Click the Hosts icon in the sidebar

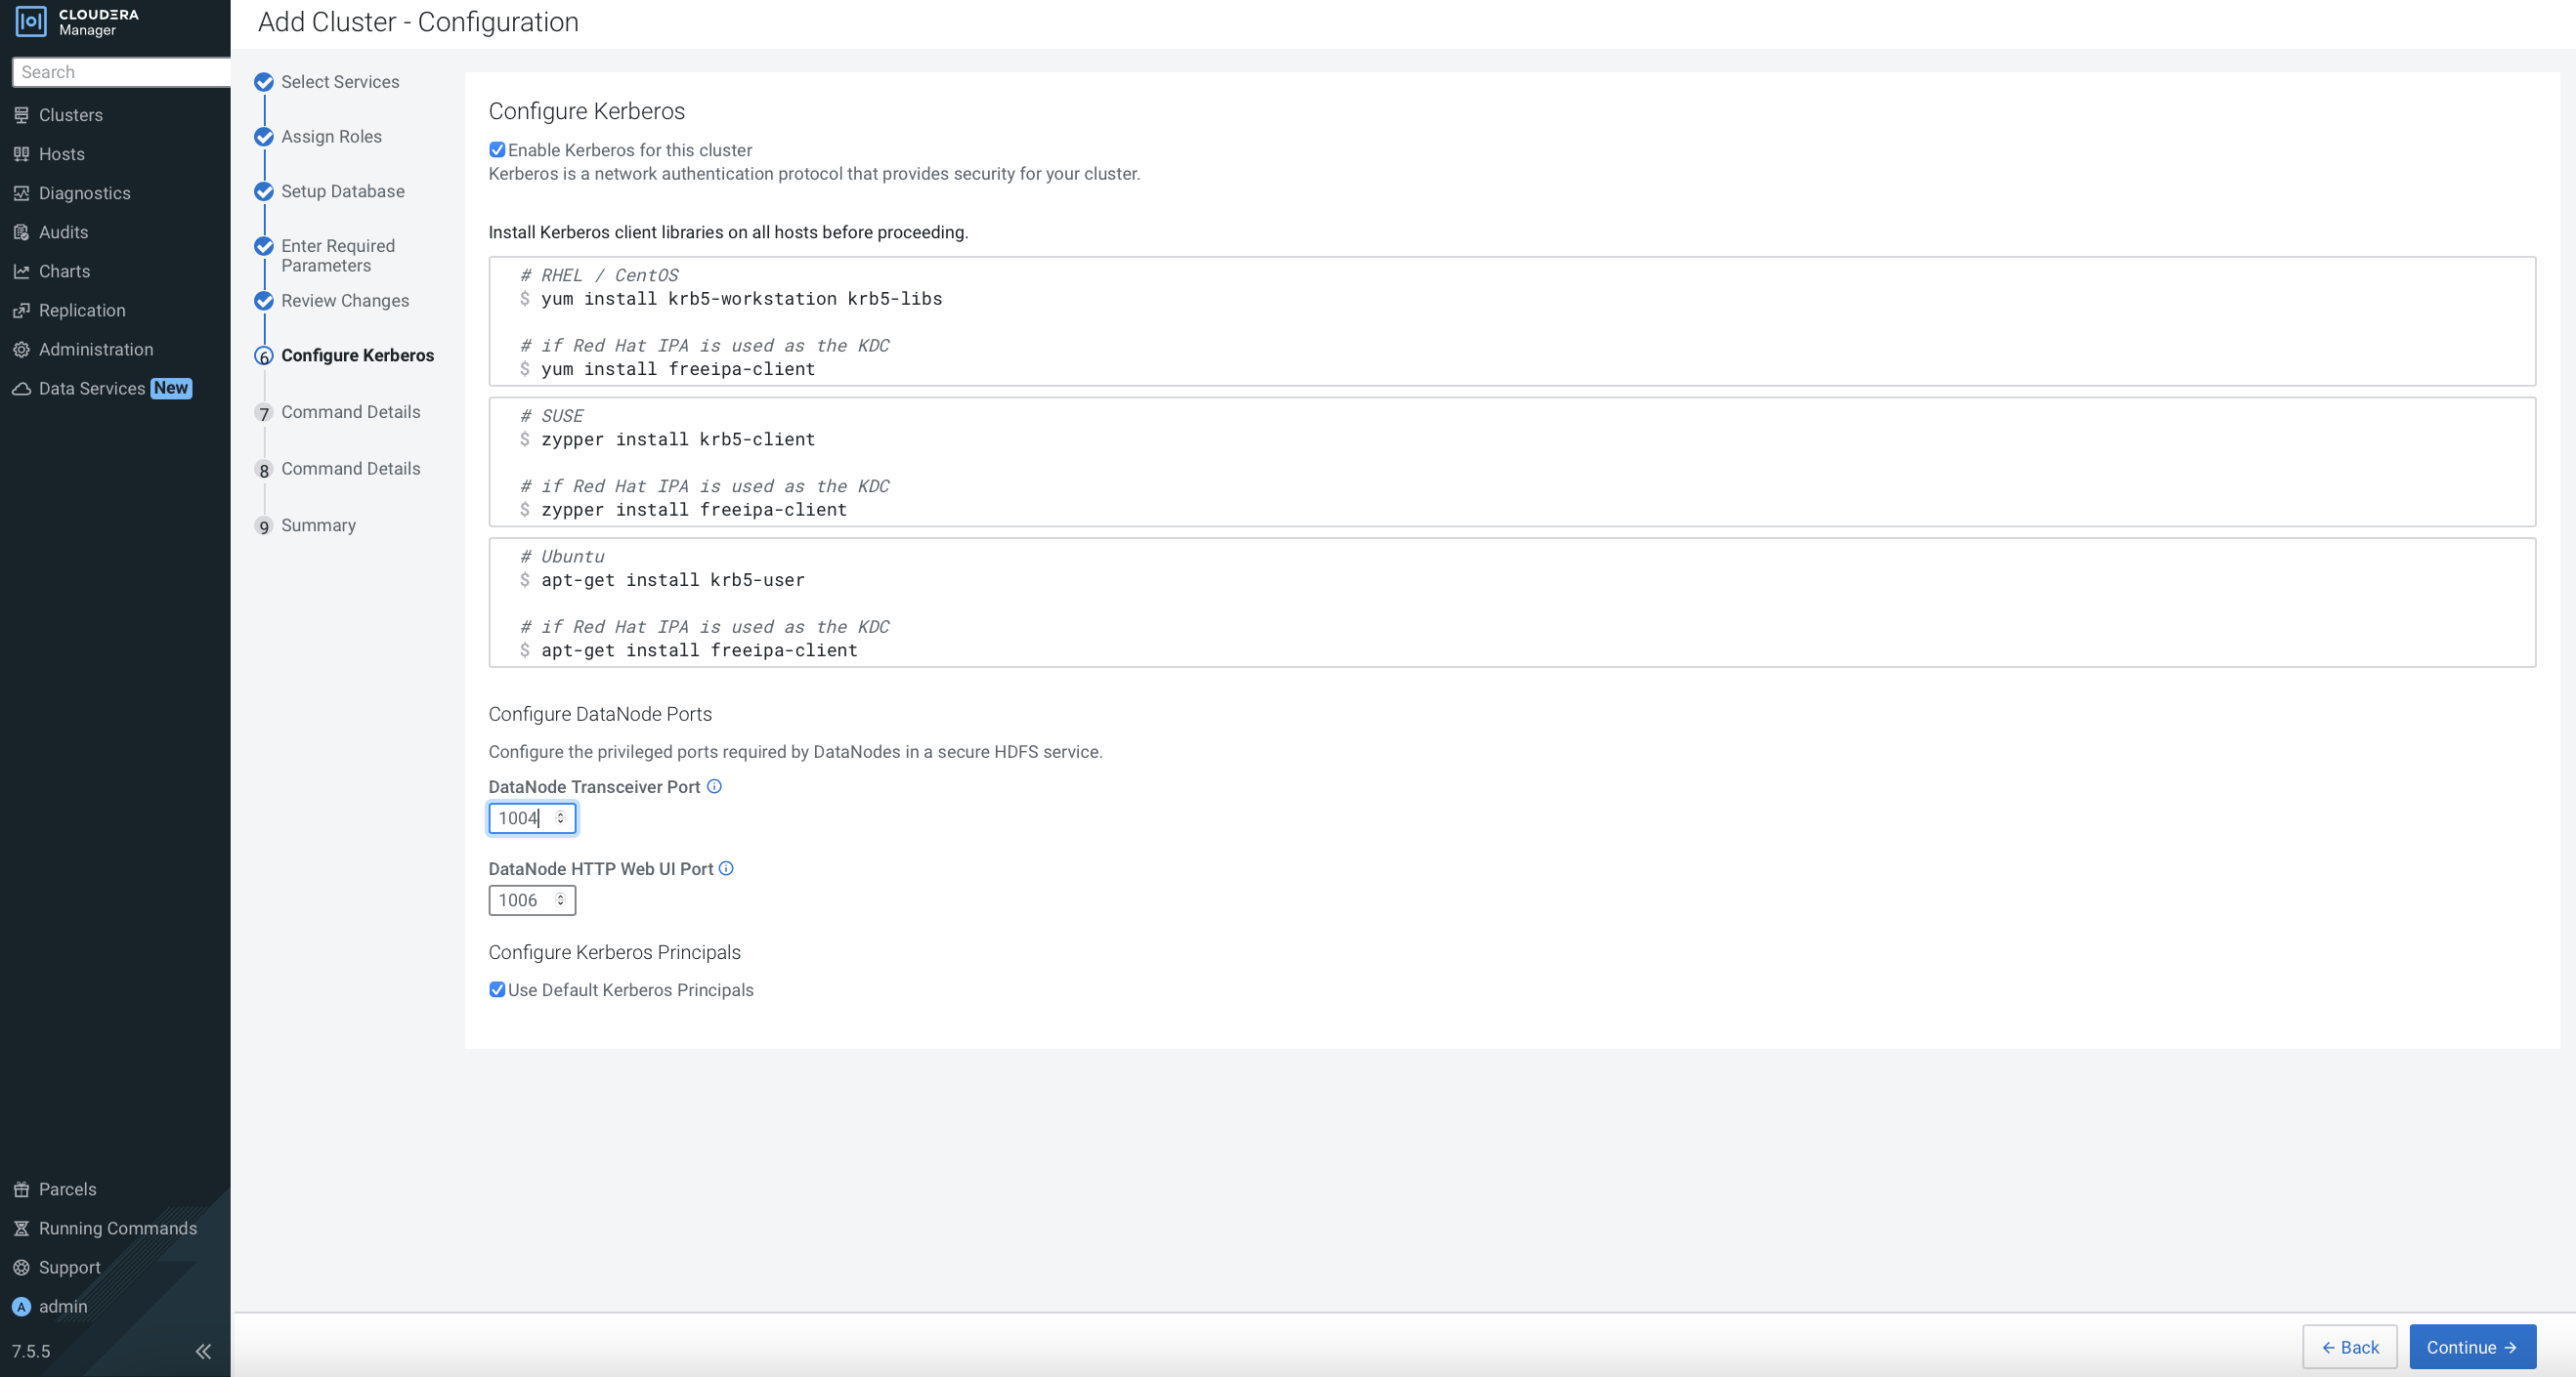click(x=21, y=154)
